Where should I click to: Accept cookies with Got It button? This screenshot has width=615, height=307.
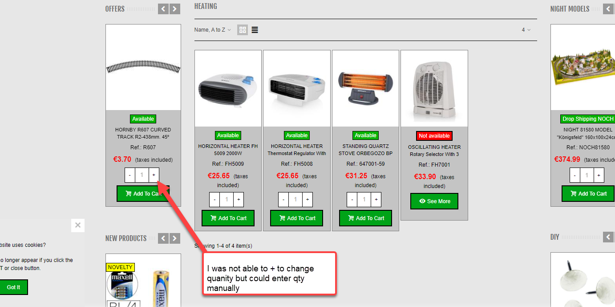13,287
